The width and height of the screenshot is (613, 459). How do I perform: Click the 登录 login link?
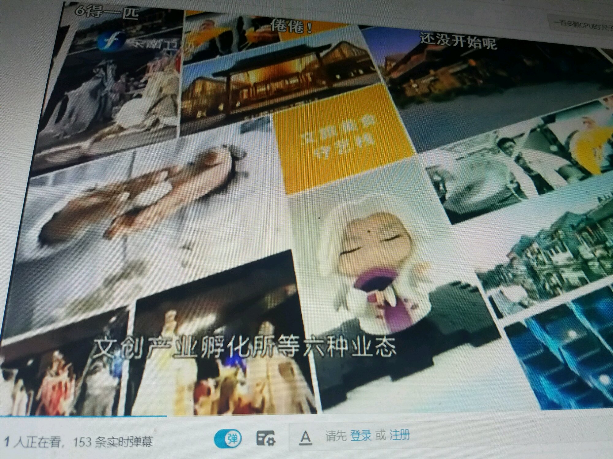360,435
